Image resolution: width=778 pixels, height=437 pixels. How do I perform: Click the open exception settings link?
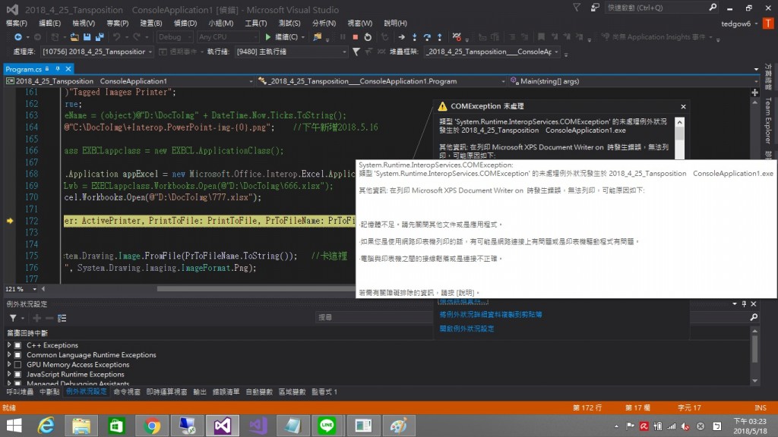pos(466,329)
